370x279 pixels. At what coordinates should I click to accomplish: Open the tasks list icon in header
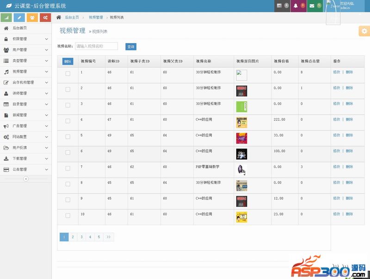click(x=279, y=6)
